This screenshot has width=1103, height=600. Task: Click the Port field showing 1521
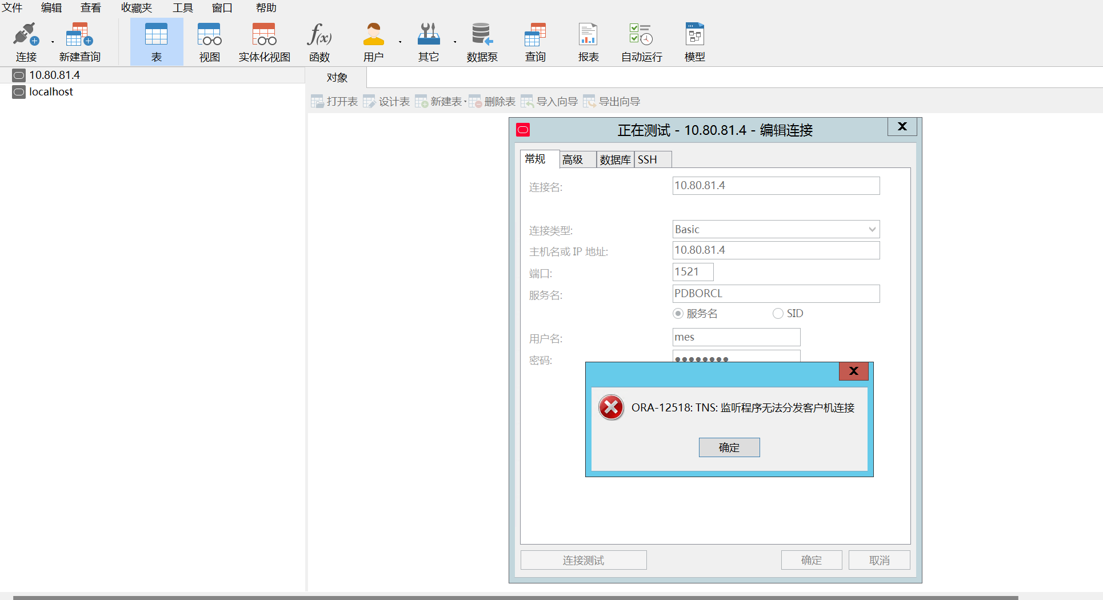coord(693,272)
